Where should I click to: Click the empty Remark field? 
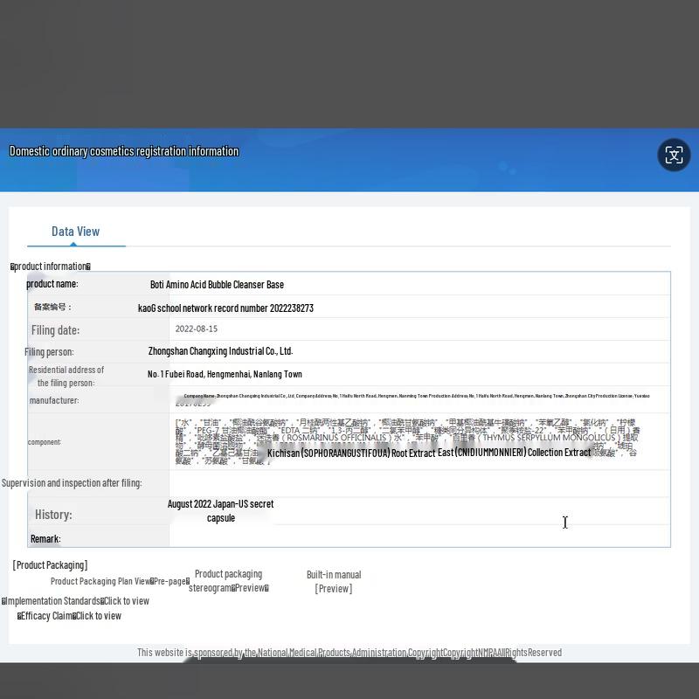[x=419, y=537]
